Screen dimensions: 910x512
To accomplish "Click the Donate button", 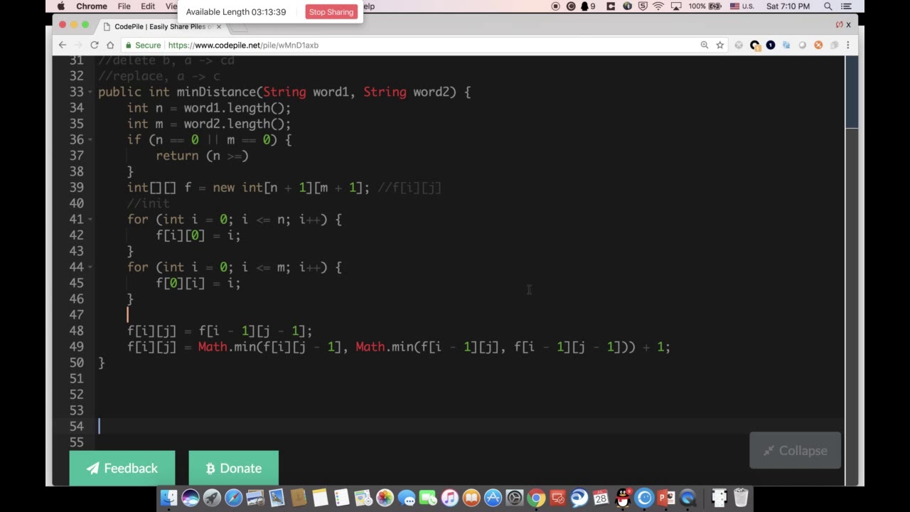I will (x=234, y=468).
